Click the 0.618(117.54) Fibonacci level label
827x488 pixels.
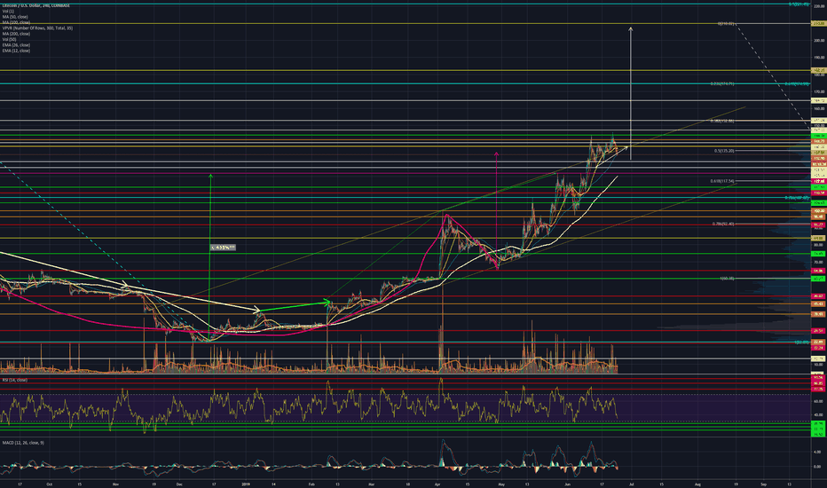(x=722, y=181)
